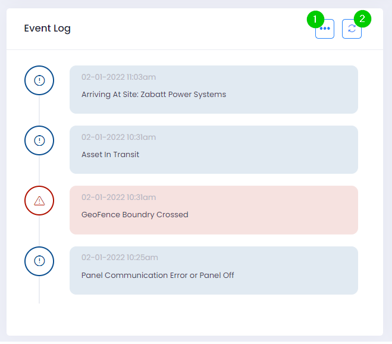Click timestamp on the Asset In Transit card
The width and height of the screenshot is (392, 344).
pyautogui.click(x=118, y=137)
